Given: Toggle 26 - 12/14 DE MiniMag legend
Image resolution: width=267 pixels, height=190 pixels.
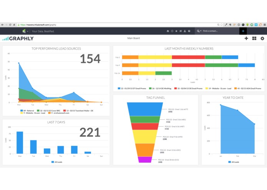Looking at the screenshot, I should pyautogui.click(x=160, y=88).
